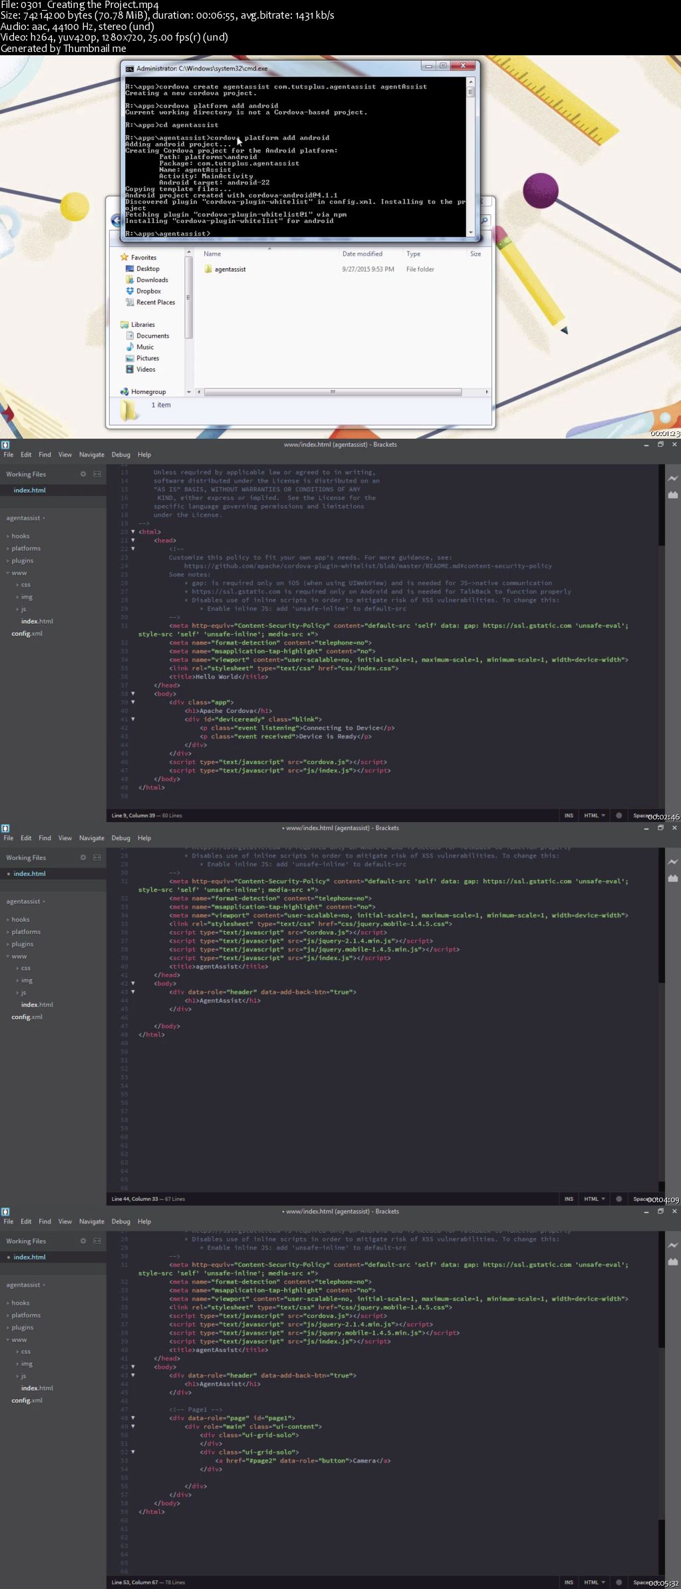Click 'Line 44, Column 33' status text

[135, 1199]
